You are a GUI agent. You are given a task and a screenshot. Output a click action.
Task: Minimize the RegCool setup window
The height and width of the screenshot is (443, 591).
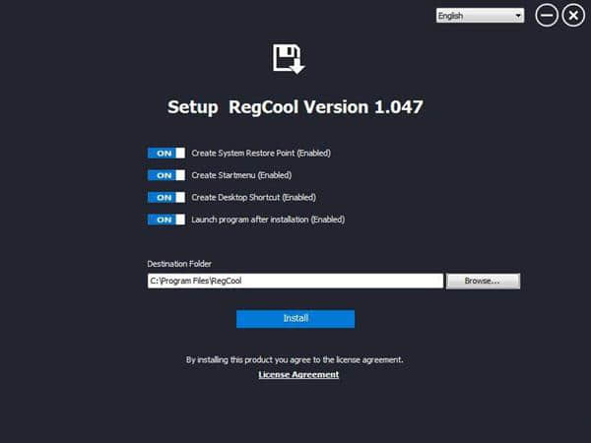pyautogui.click(x=547, y=16)
